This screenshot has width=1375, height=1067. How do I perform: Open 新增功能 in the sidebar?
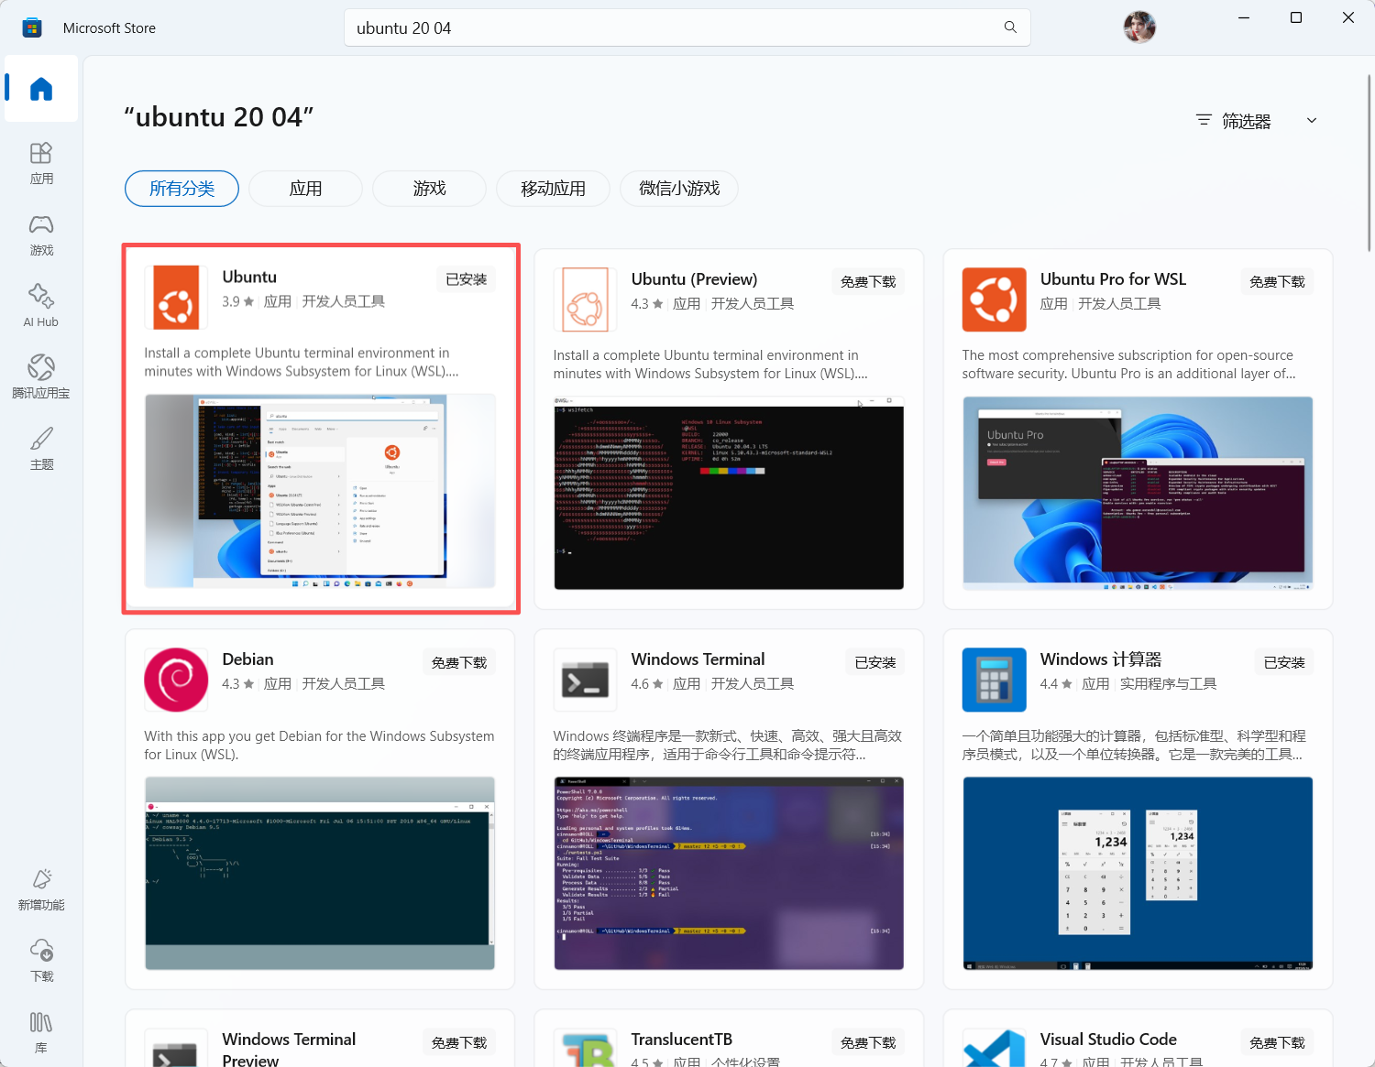(41, 889)
